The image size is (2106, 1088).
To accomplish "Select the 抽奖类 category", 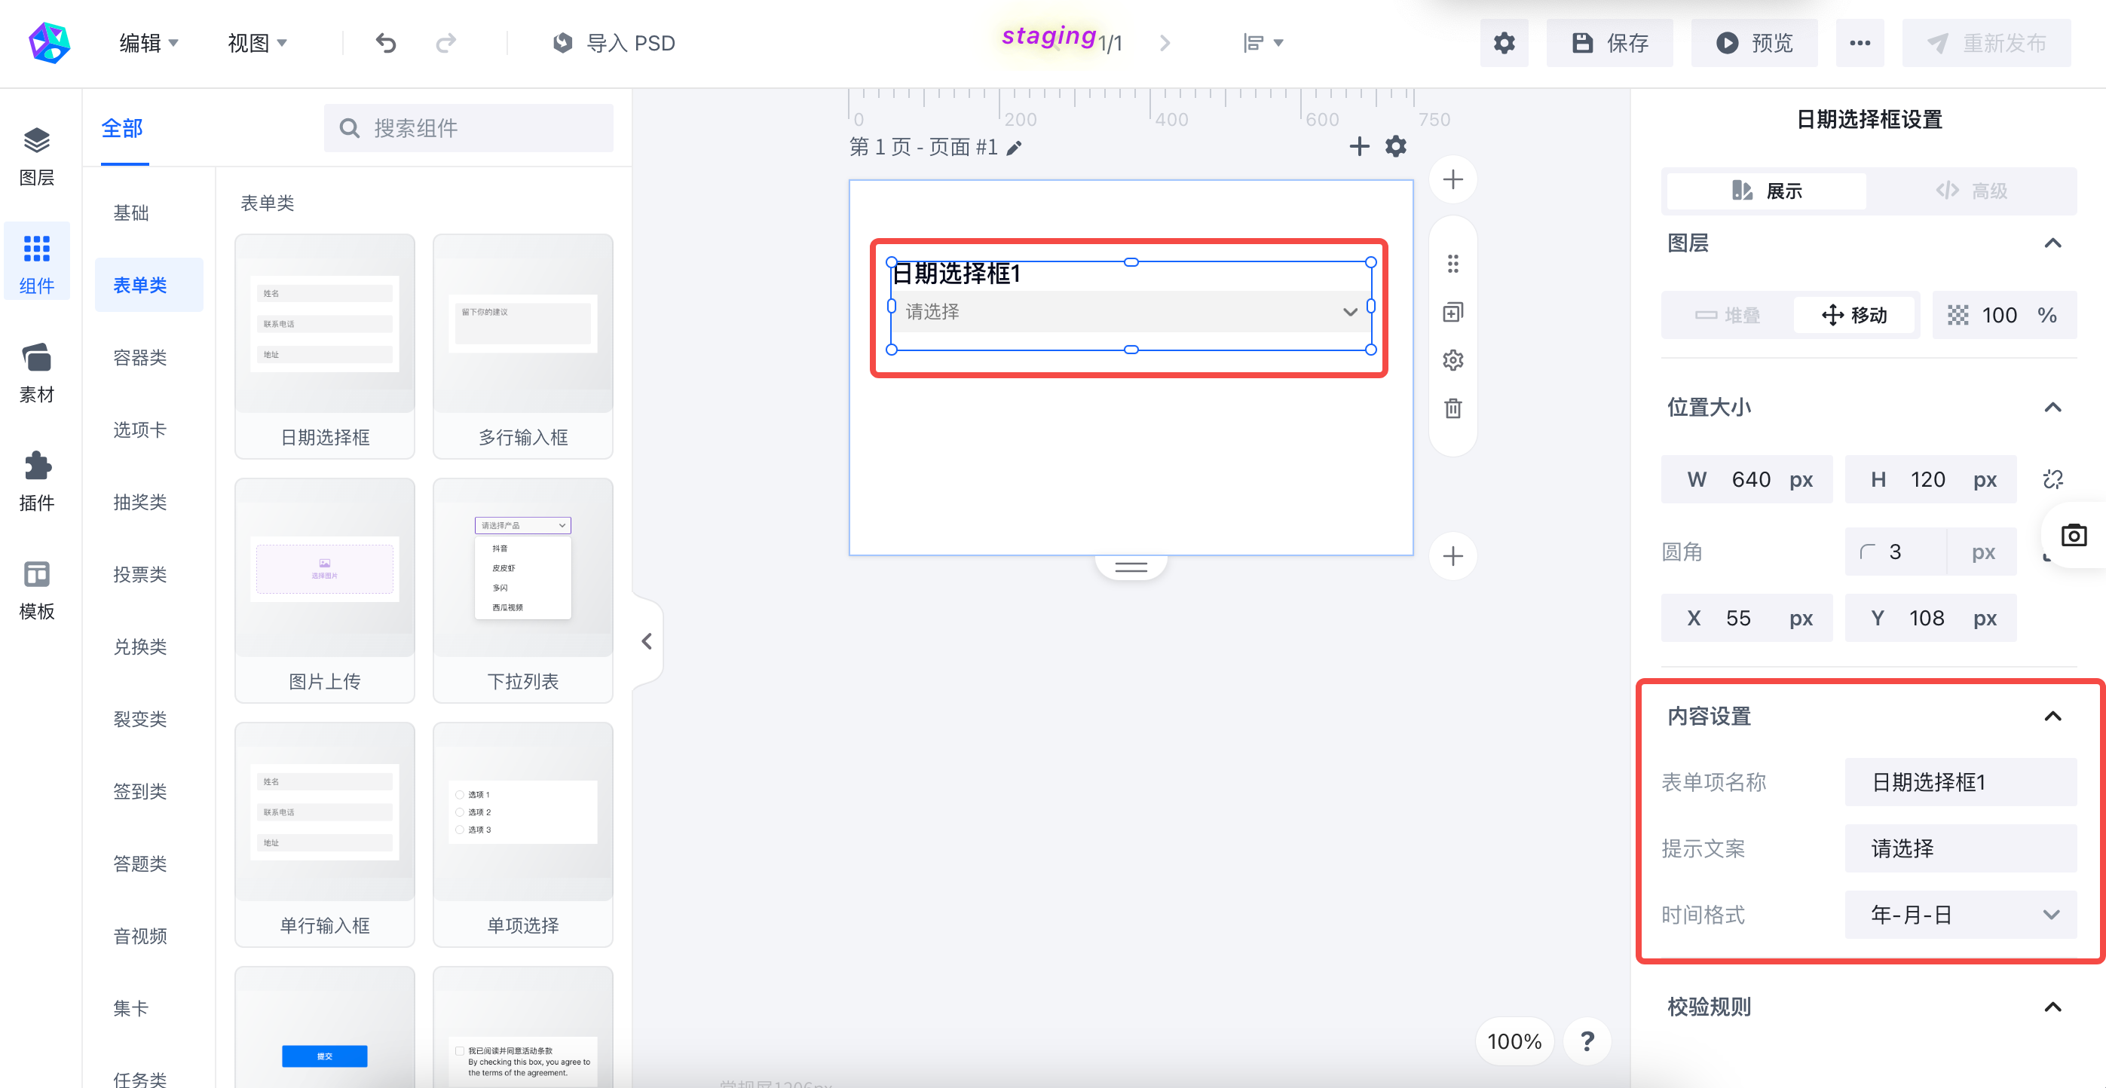I will tap(139, 502).
